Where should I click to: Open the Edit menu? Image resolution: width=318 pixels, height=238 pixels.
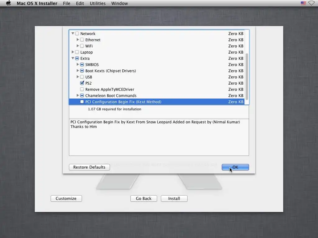(x=80, y=3)
